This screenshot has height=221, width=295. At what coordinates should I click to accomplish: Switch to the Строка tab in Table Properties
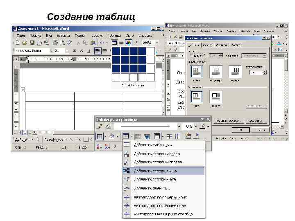(x=207, y=45)
